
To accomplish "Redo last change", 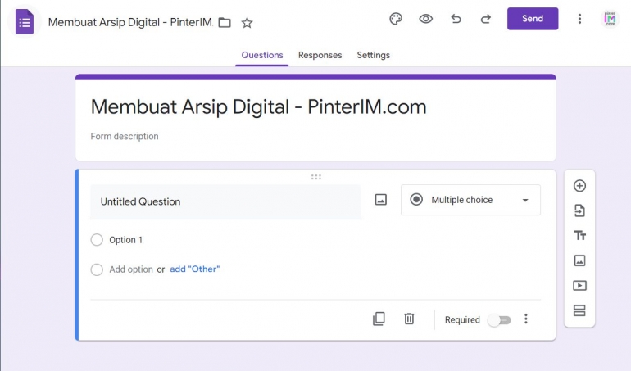I will pyautogui.click(x=486, y=19).
